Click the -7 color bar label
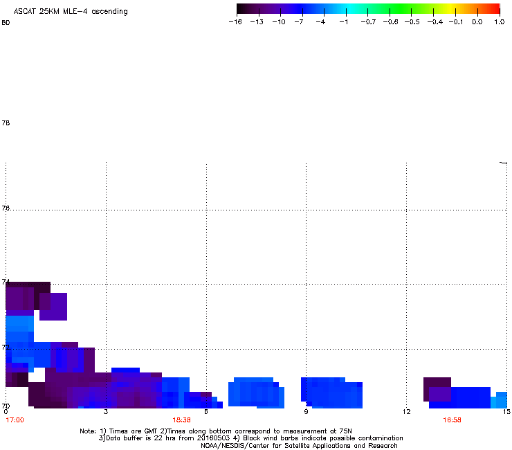Image resolution: width=512 pixels, height=450 pixels. point(298,22)
